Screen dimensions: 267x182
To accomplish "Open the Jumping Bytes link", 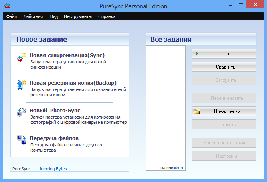I will 53,169.
